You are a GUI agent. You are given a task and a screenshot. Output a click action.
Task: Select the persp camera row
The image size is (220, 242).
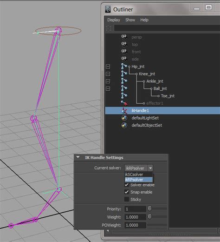point(136,37)
